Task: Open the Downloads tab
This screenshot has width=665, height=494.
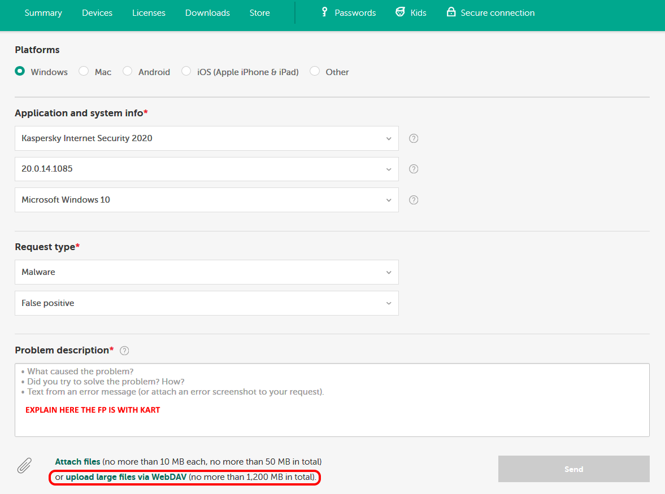Action: point(207,13)
